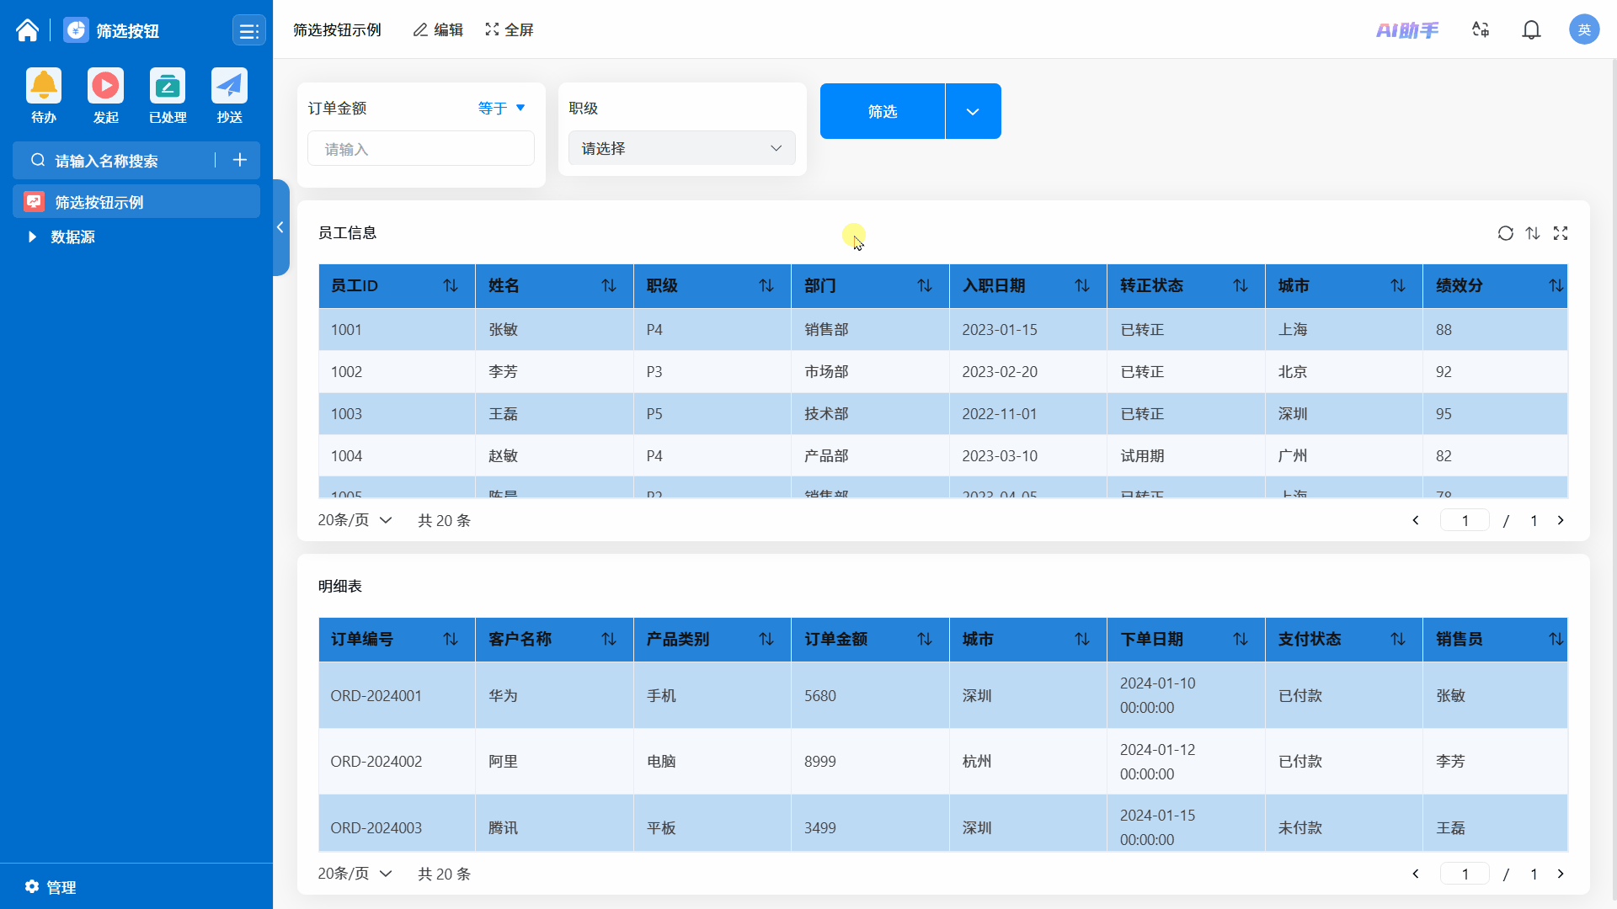Open the notifications bell
This screenshot has width=1617, height=909.
pyautogui.click(x=1531, y=30)
